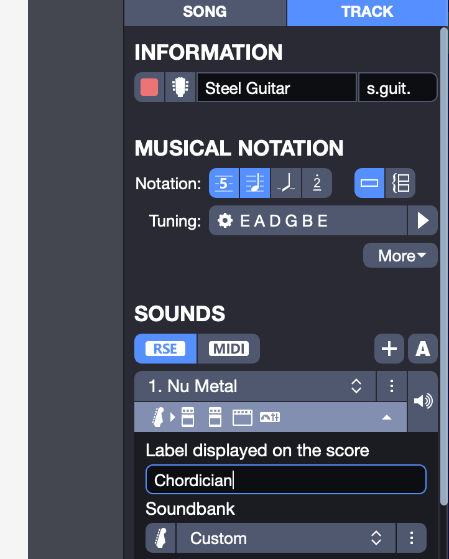Toggle tablature notation display
Viewport: 449px width, 559px height.
click(224, 184)
